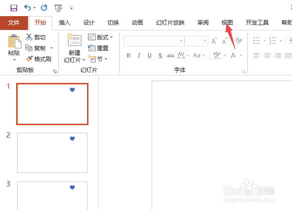Open the 设计 ribbon tab
292x210 pixels.
pos(89,23)
